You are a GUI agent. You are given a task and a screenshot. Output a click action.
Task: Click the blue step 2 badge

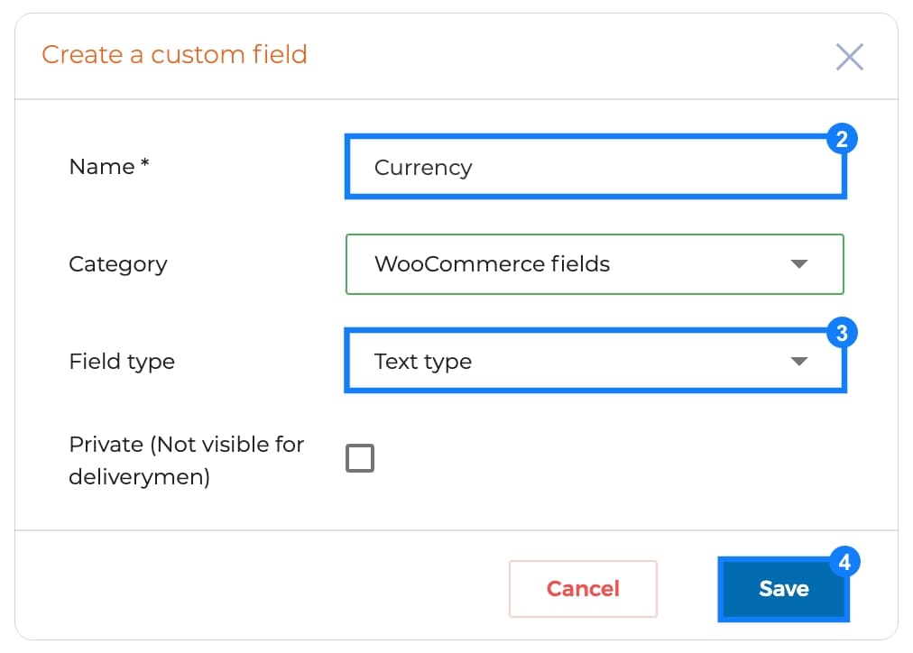pos(842,139)
